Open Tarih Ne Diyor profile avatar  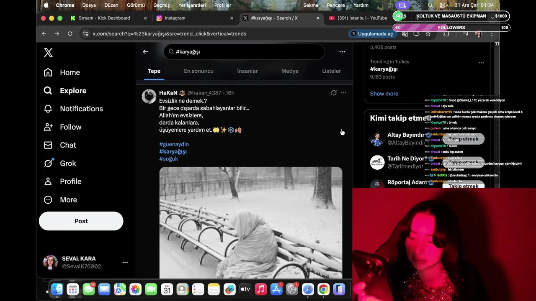(x=377, y=162)
